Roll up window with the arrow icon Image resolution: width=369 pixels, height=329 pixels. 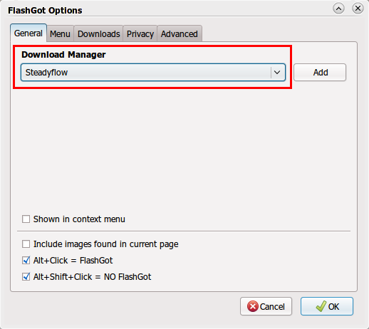click(x=338, y=9)
